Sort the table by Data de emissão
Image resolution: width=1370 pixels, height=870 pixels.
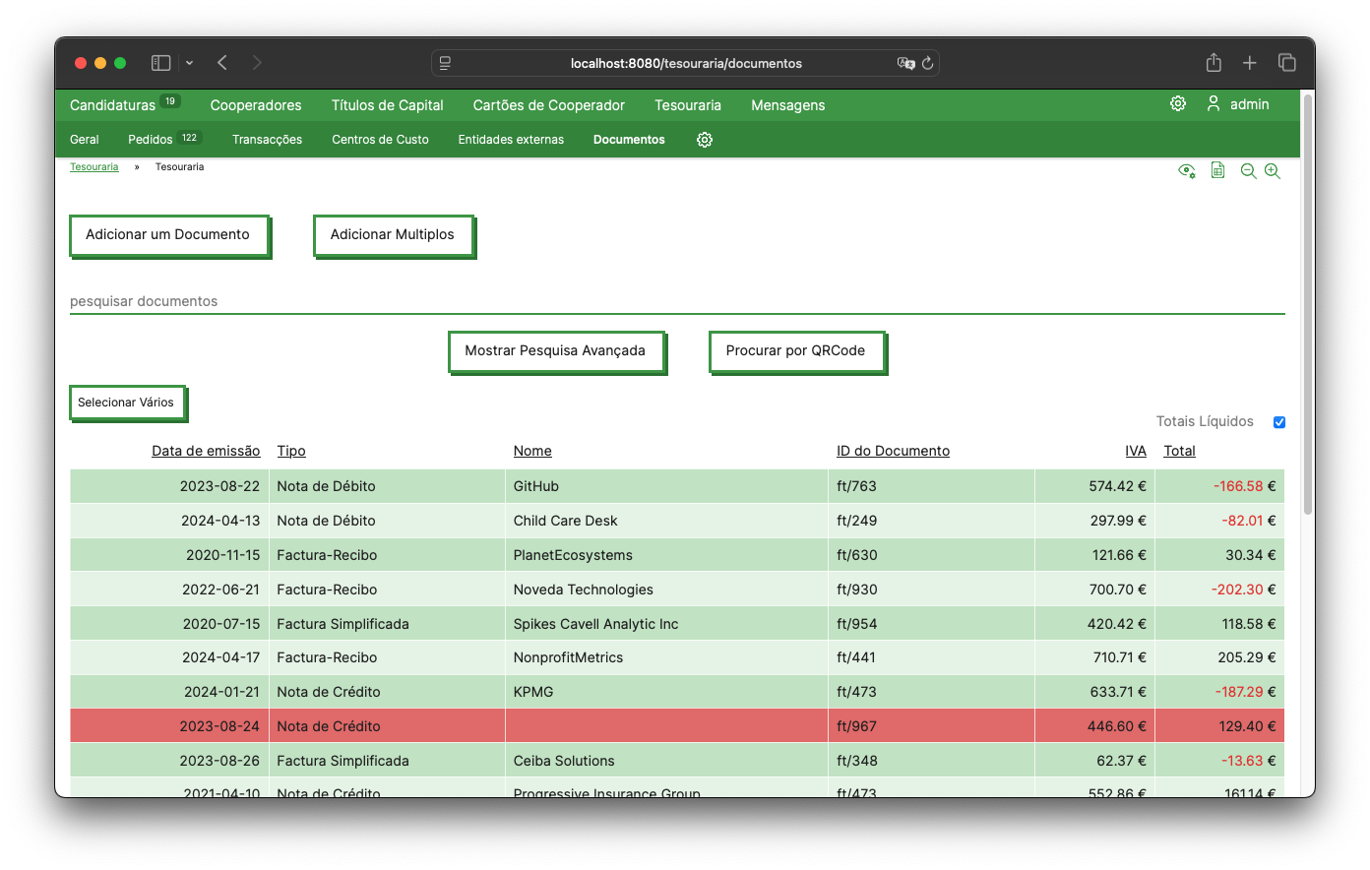(206, 451)
